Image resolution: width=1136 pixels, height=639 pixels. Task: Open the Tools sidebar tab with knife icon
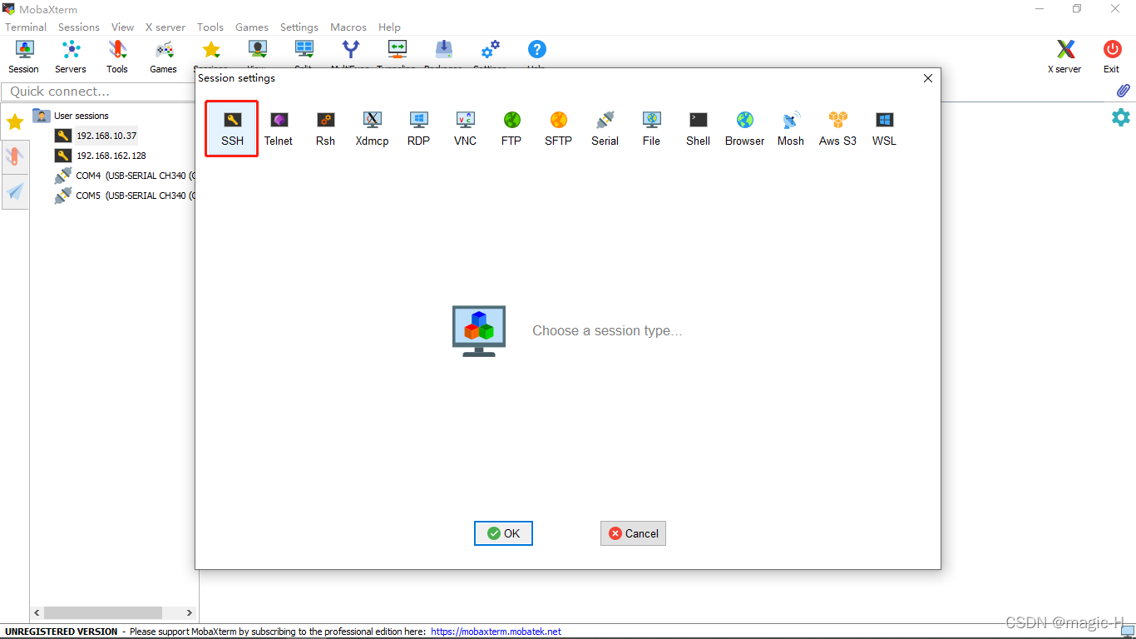[x=15, y=156]
